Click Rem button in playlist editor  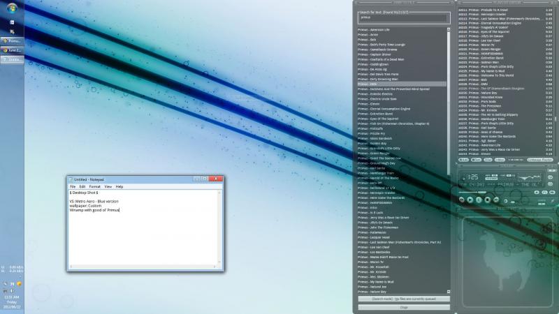[477, 160]
